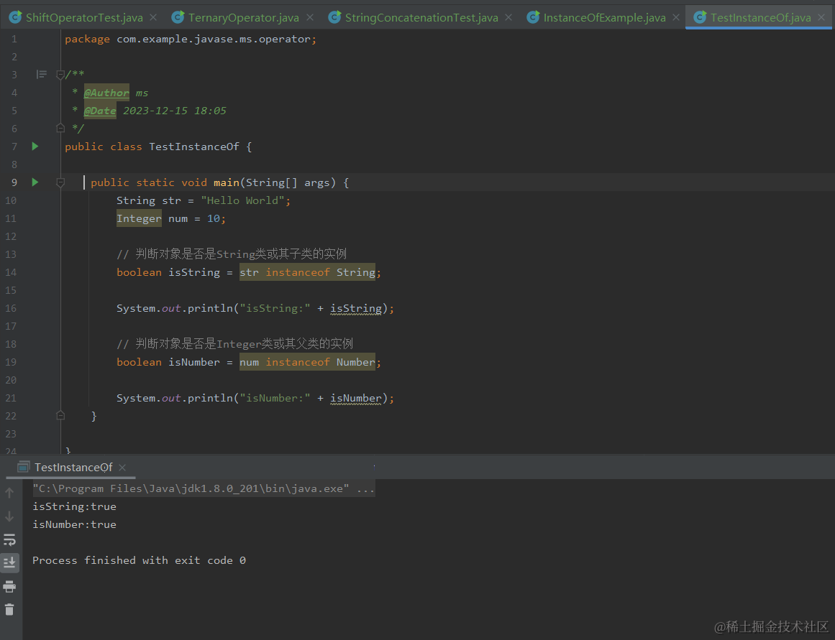Click the 'str instanceof String' expression
The image size is (835, 640).
point(307,272)
